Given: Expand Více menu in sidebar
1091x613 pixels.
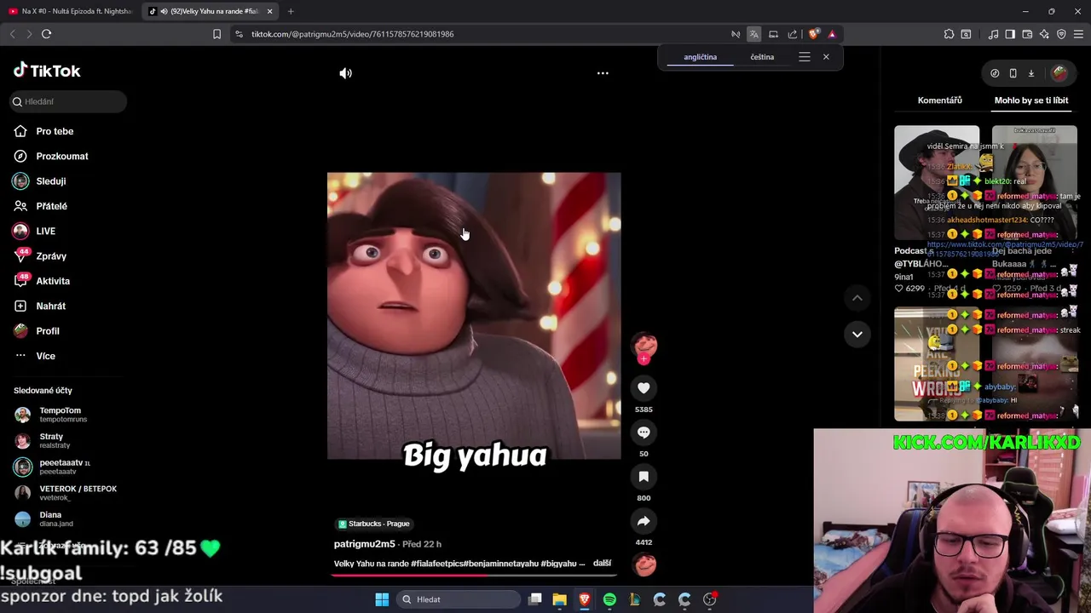Looking at the screenshot, I should tap(45, 356).
